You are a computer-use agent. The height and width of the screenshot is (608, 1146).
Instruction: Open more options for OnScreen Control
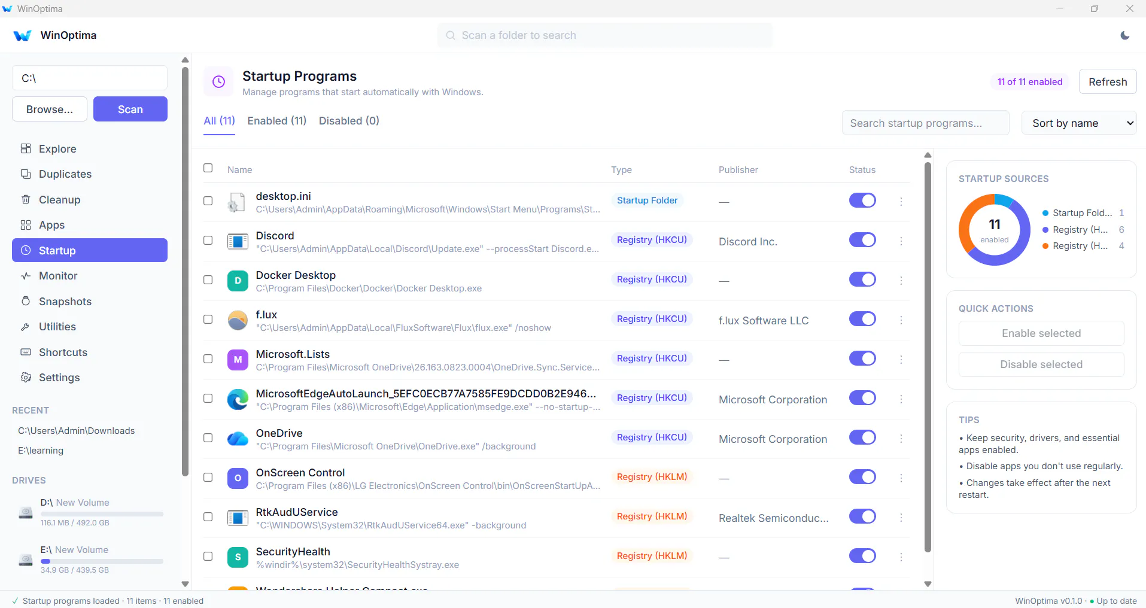(901, 478)
